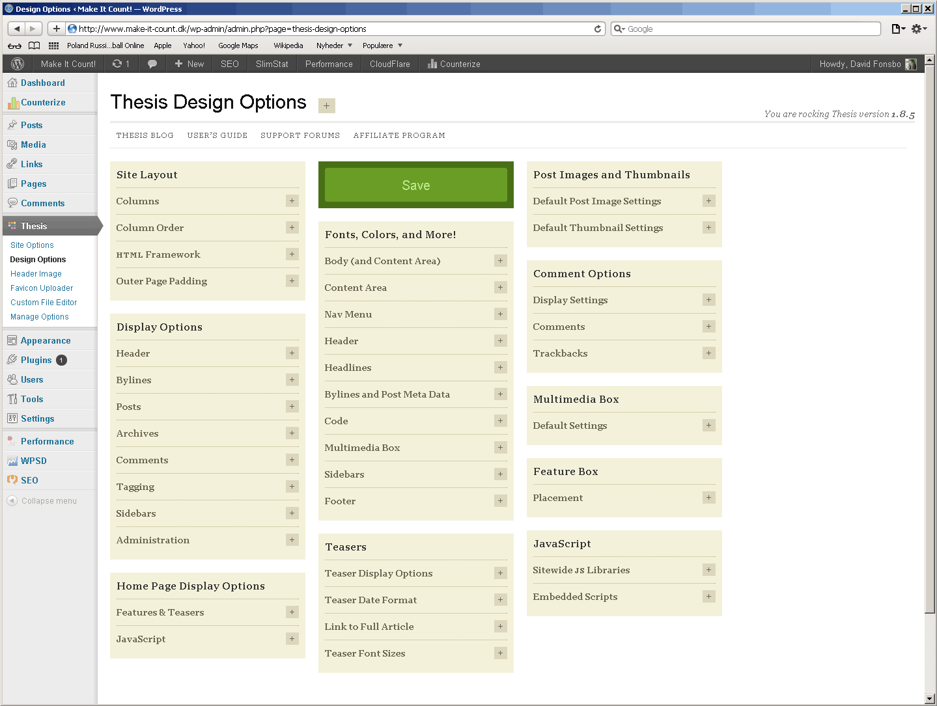Click the green Save button

click(415, 185)
